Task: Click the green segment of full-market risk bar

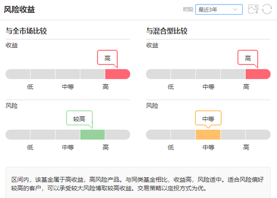Action: coord(93,135)
